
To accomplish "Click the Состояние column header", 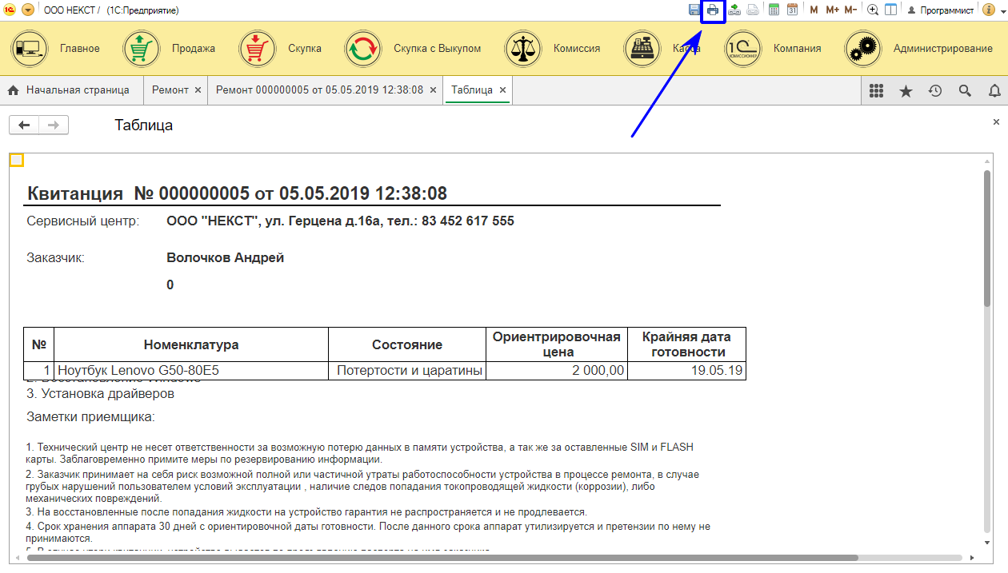I will point(407,344).
